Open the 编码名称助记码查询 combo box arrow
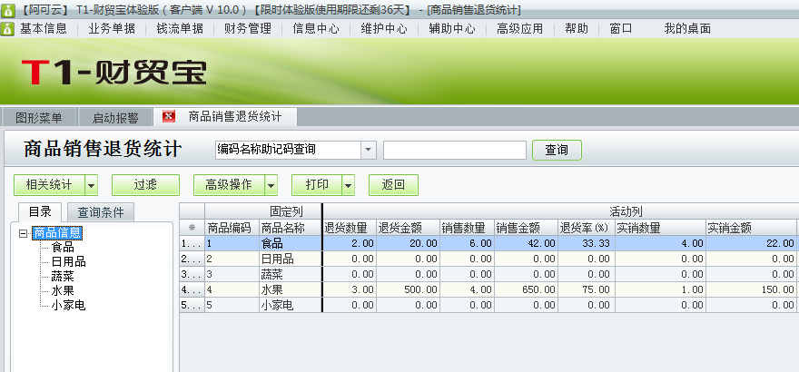 point(369,150)
